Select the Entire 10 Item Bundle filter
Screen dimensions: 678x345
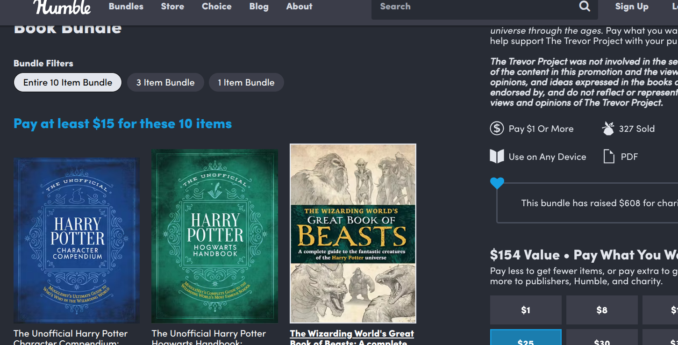[x=68, y=82]
